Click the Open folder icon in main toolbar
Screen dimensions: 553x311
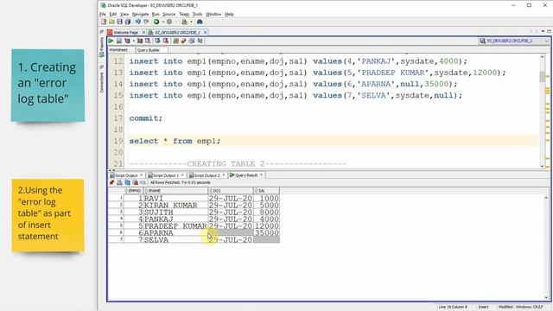coord(111,22)
